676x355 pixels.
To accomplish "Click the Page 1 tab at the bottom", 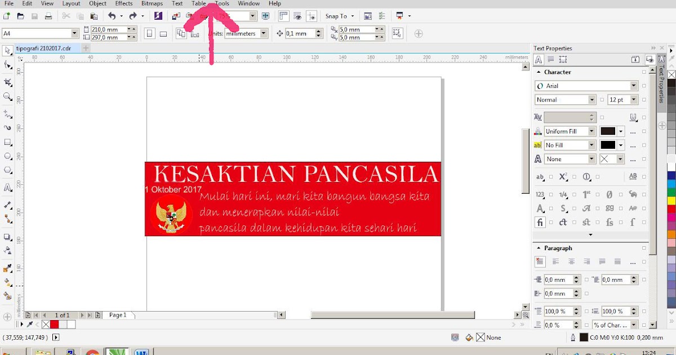I will [x=118, y=315].
